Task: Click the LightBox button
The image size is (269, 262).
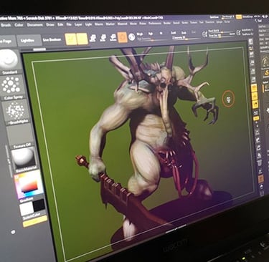Action: click(29, 41)
